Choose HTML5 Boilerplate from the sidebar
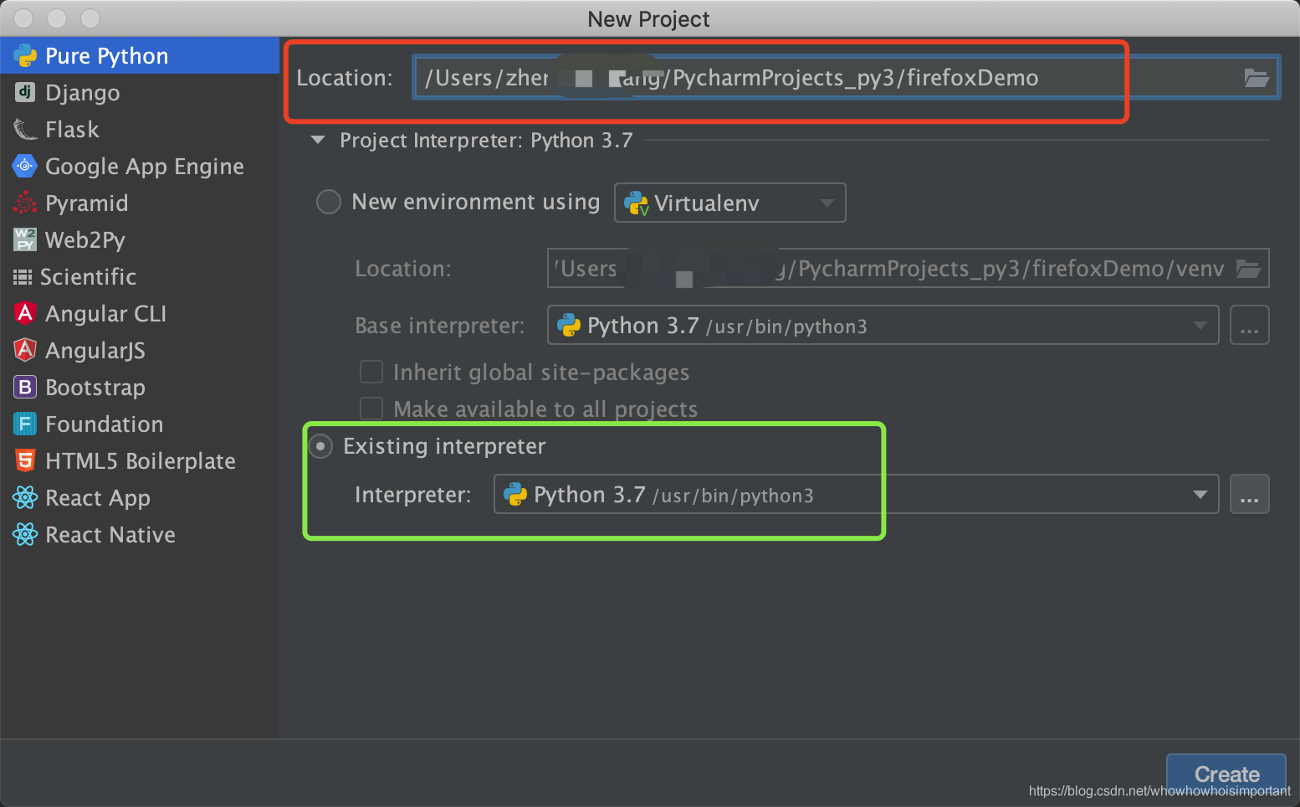Screen dimensions: 1300x807 (24, 460)
